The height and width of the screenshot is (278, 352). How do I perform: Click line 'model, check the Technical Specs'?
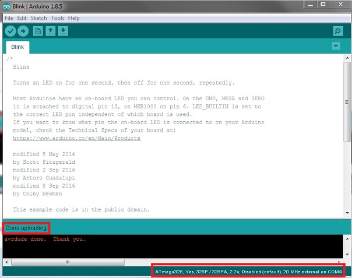(94, 130)
